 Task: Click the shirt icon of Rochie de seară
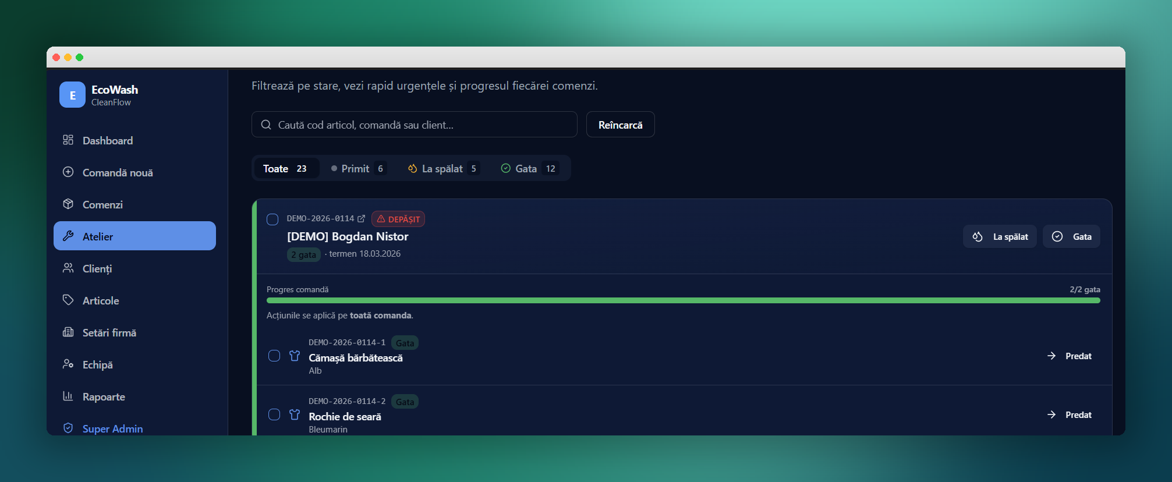tap(295, 414)
